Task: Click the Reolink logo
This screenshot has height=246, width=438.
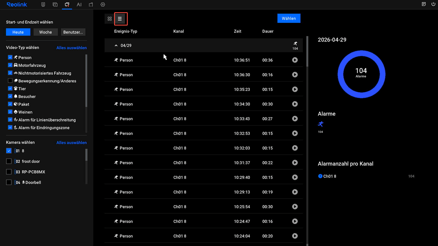Action: tap(17, 5)
